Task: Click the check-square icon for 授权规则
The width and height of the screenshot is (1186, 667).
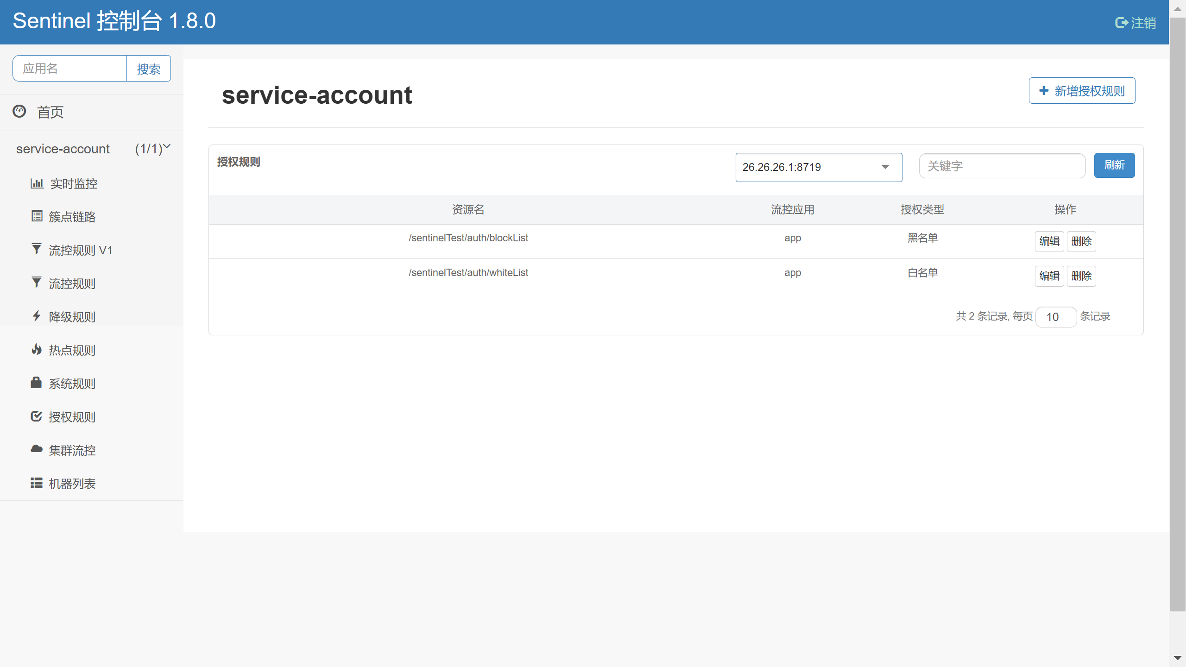Action: point(36,416)
